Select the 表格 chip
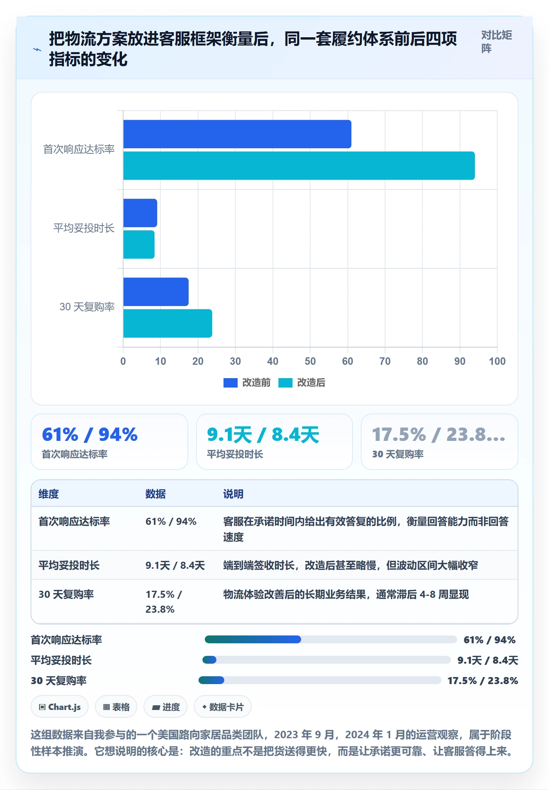549x790 pixels. click(116, 707)
